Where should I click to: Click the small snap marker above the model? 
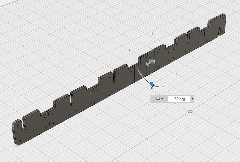[x=153, y=33]
